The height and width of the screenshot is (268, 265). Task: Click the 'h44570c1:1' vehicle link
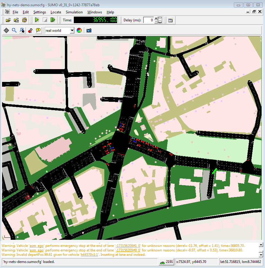pos(89,255)
